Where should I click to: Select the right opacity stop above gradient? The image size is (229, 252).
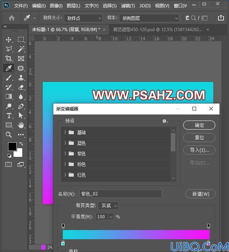click(x=209, y=226)
